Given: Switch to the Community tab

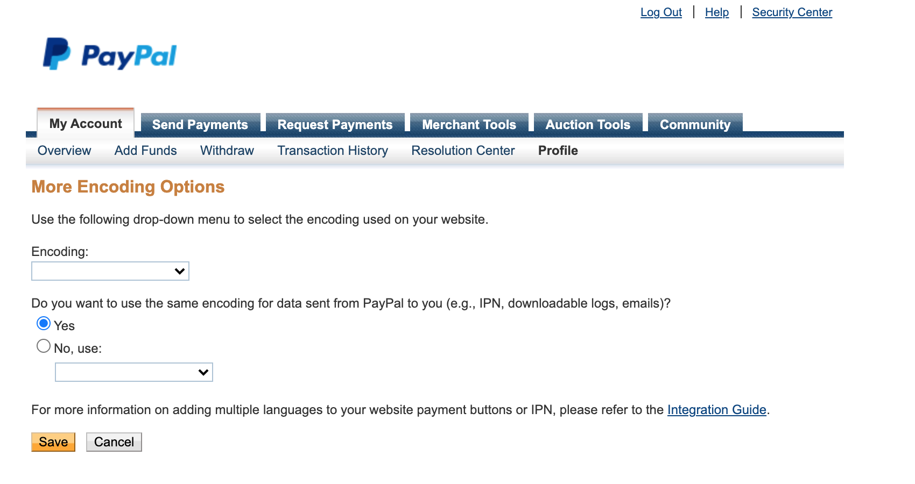Looking at the screenshot, I should [x=695, y=124].
